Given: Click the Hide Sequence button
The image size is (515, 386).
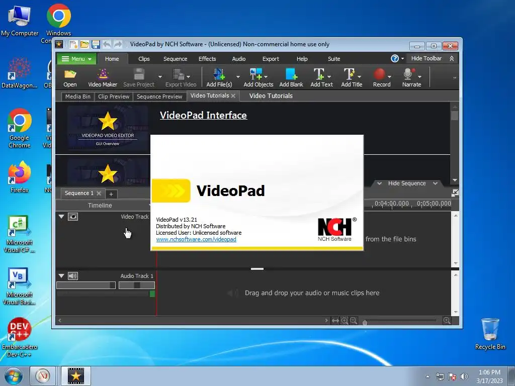Looking at the screenshot, I should [x=407, y=183].
